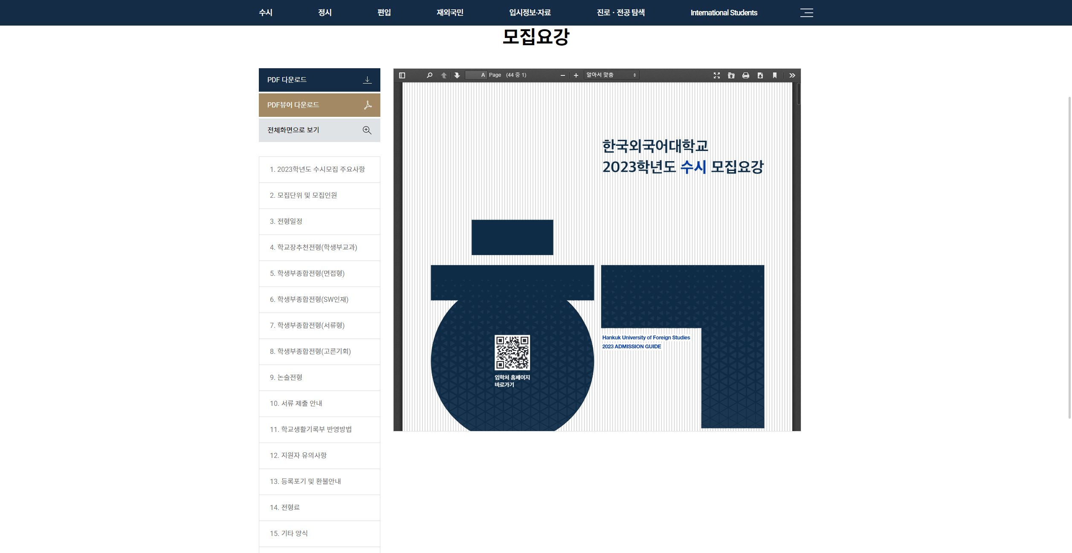
Task: Select 14. 전형료 section
Action: (x=319, y=508)
